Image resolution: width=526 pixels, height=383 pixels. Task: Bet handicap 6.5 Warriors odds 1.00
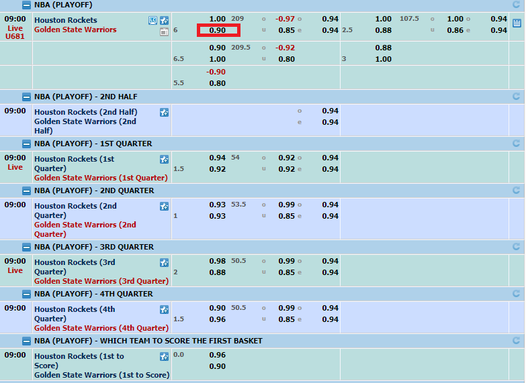218,59
